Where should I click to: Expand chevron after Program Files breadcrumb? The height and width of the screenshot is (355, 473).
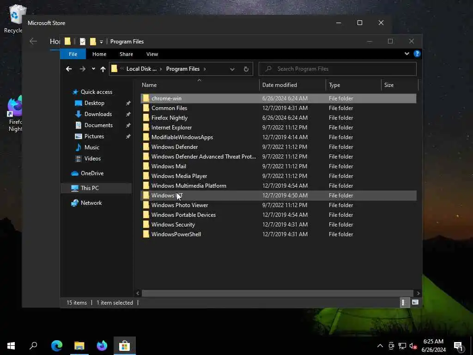tap(205, 69)
